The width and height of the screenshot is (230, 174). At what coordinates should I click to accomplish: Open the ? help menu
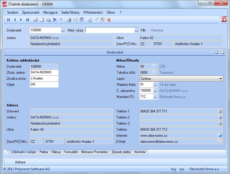coord(120,12)
